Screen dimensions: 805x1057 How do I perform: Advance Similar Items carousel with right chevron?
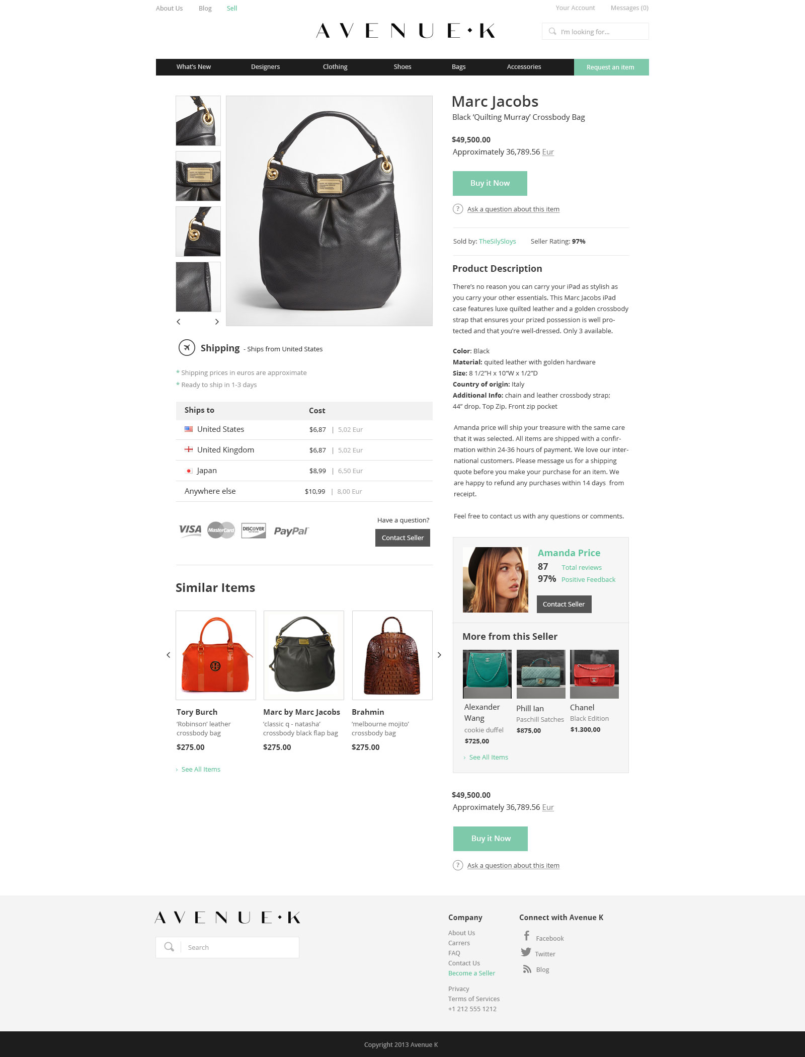pyautogui.click(x=439, y=655)
